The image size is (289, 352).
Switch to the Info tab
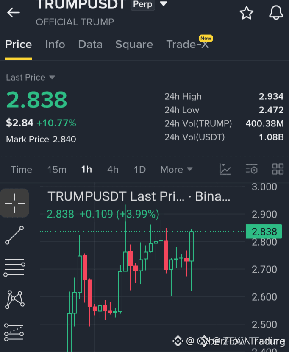(x=55, y=45)
